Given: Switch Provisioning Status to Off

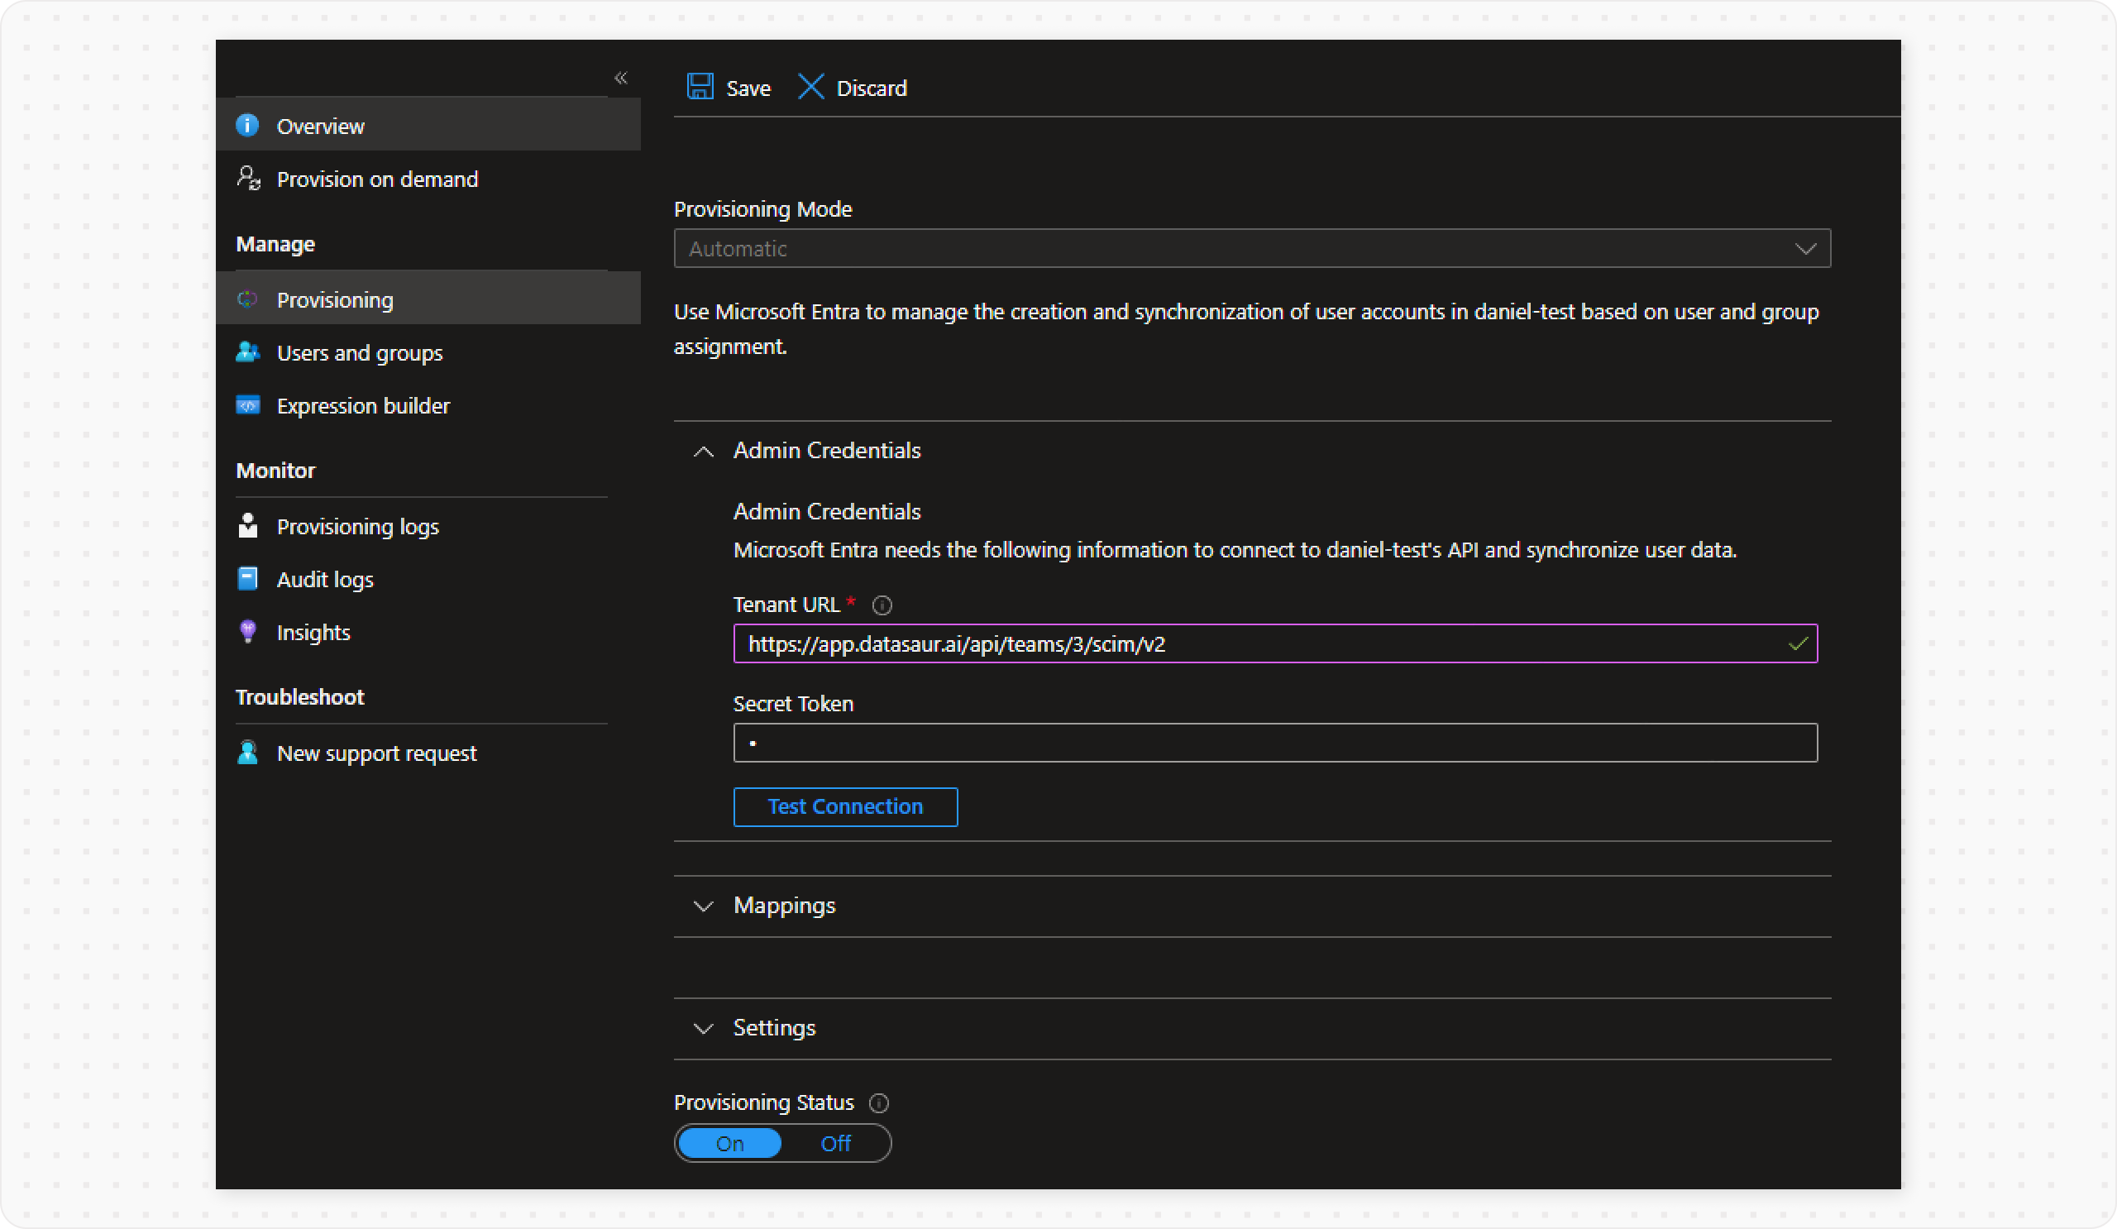Looking at the screenshot, I should 835,1143.
